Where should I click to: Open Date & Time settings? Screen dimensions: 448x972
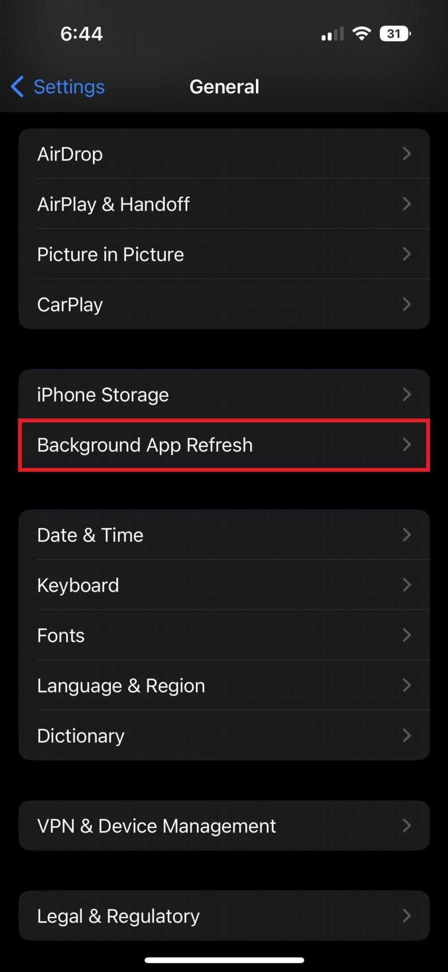[224, 535]
